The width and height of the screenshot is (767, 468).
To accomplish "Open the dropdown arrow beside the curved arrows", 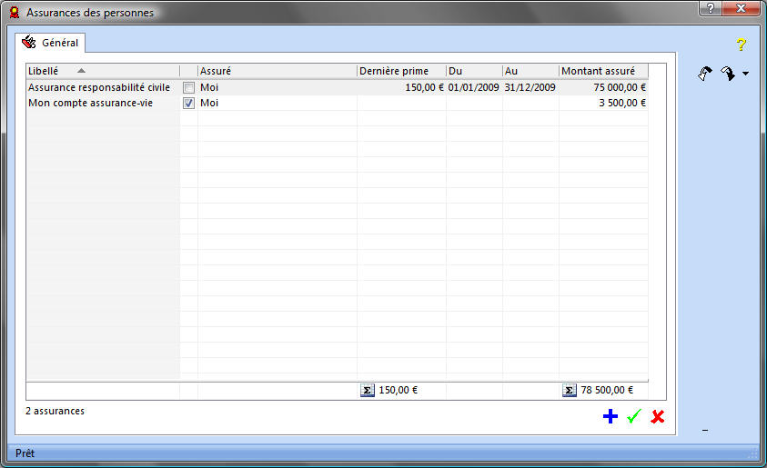I will (746, 75).
